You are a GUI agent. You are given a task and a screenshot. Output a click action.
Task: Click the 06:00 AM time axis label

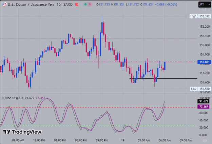[x=165, y=140]
